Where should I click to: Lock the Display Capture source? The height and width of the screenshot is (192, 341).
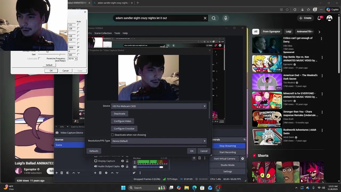tap(127, 161)
